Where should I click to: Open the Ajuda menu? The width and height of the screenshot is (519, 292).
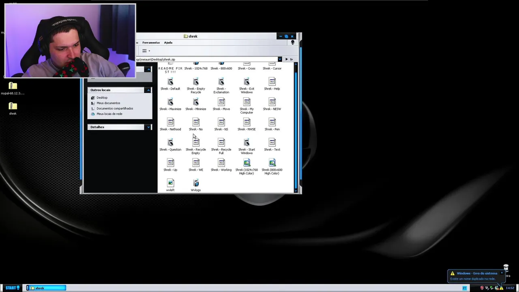[x=168, y=43]
